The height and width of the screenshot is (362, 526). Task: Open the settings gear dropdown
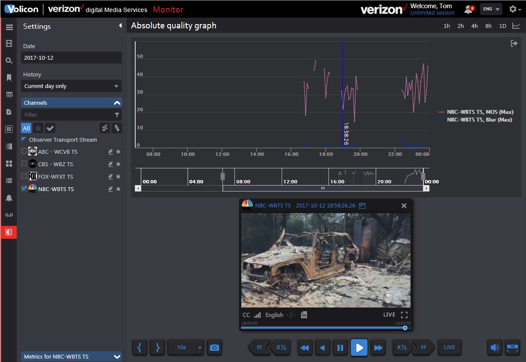pyautogui.click(x=514, y=9)
